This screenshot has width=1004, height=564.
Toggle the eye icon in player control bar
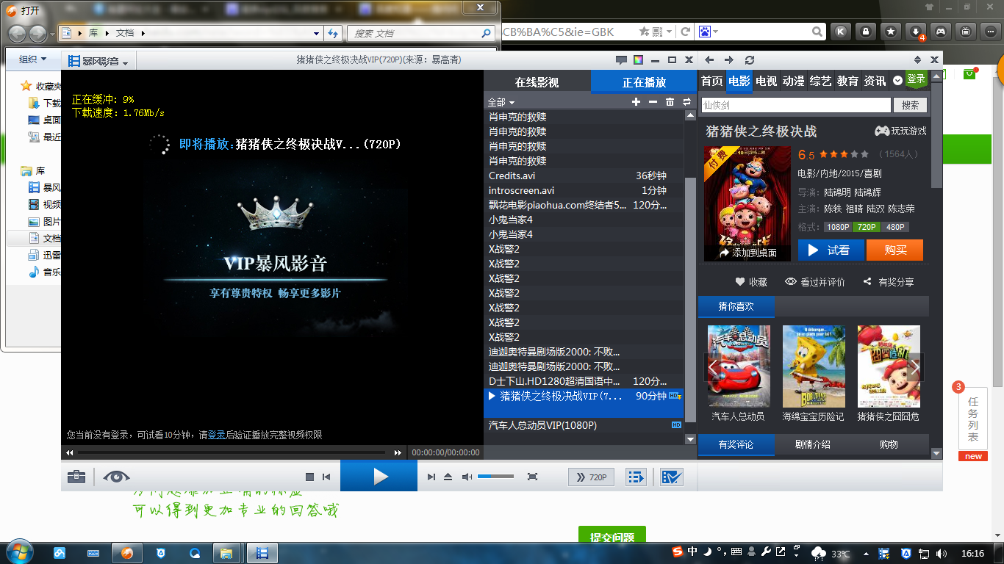tap(116, 477)
